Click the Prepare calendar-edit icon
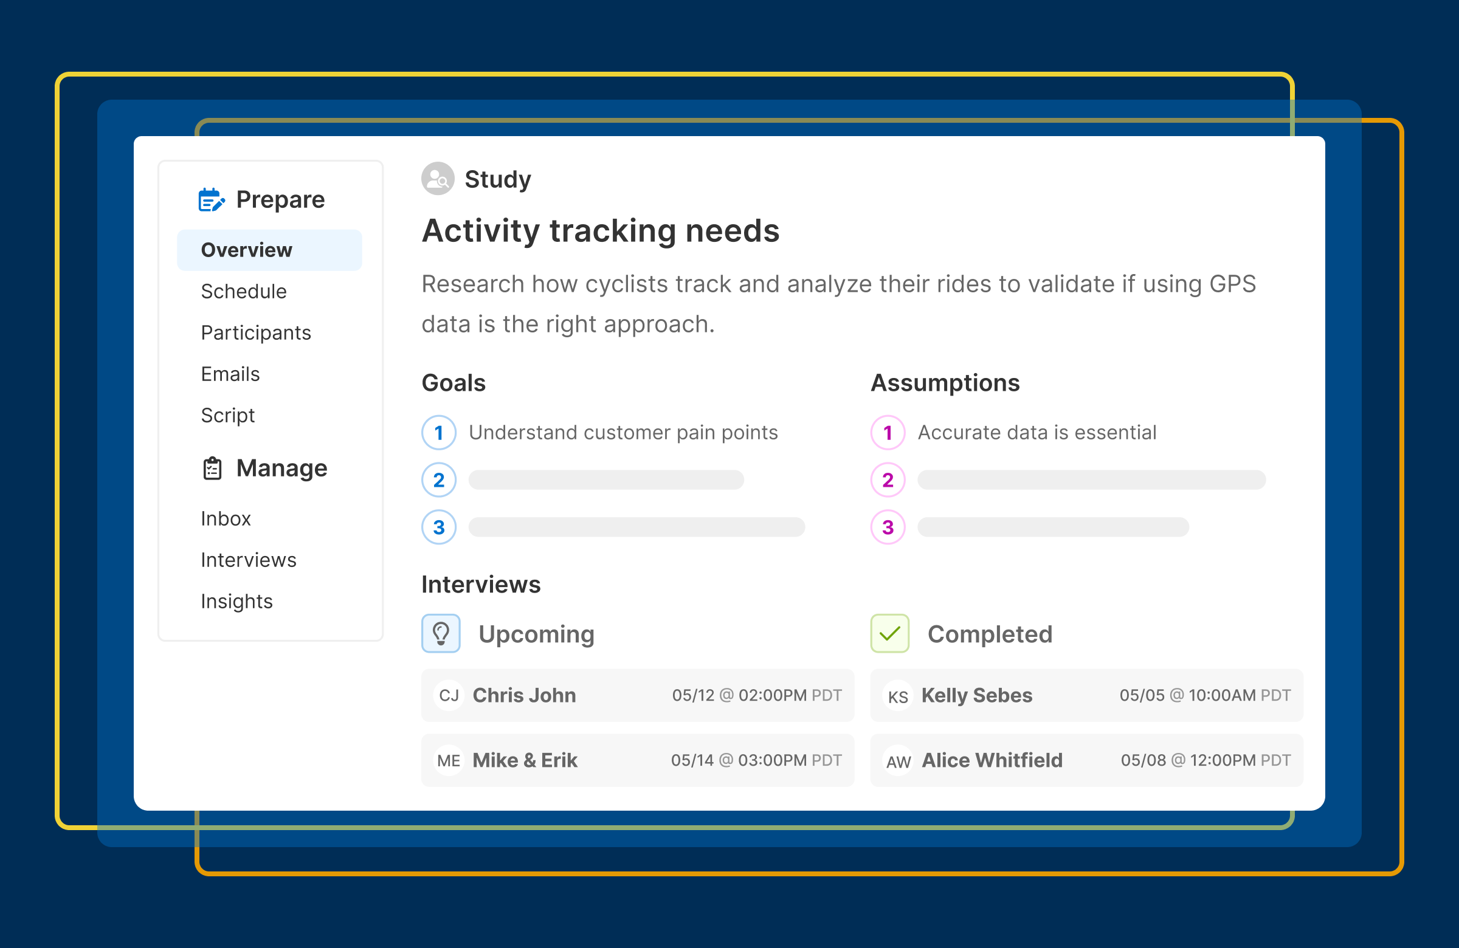This screenshot has height=948, width=1459. click(211, 200)
